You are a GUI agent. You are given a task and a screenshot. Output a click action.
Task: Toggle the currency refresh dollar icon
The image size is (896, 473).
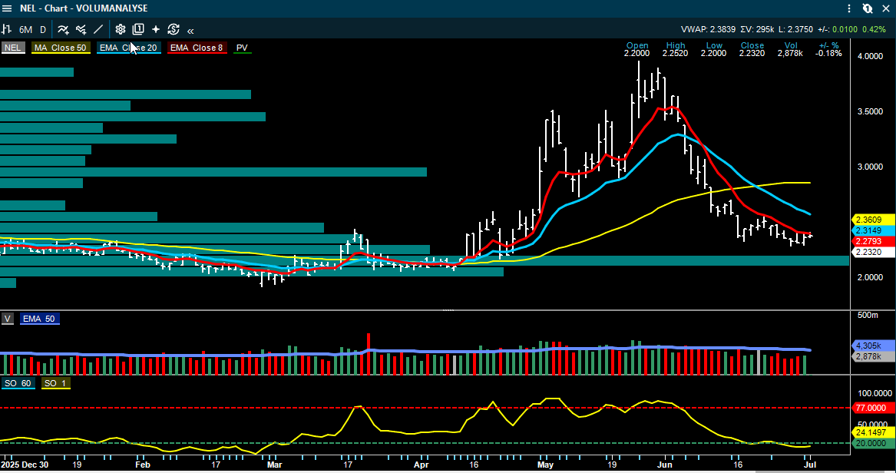pos(174,30)
